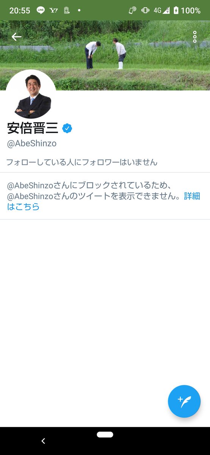210x455 pixels.
Task: Tap the battery 100% indicator
Action: tap(187, 11)
